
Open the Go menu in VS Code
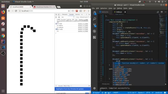point(114,8)
